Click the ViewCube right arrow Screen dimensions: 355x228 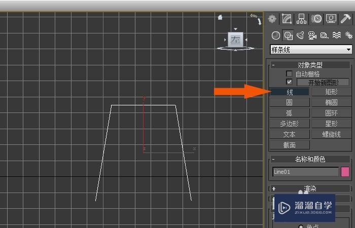pyautogui.click(x=246, y=40)
